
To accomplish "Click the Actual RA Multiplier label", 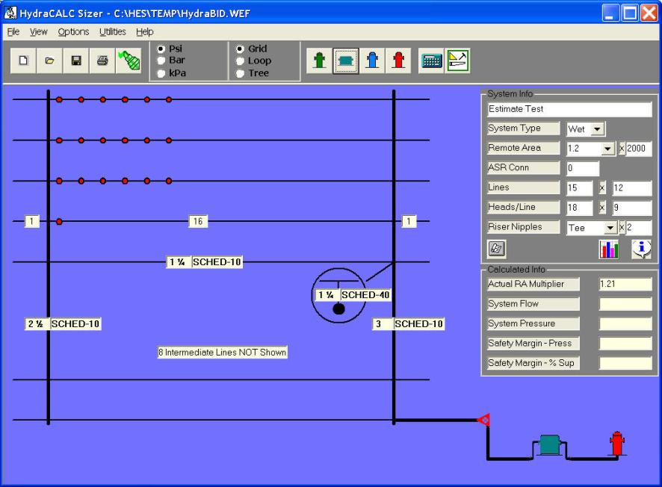I will (x=533, y=285).
